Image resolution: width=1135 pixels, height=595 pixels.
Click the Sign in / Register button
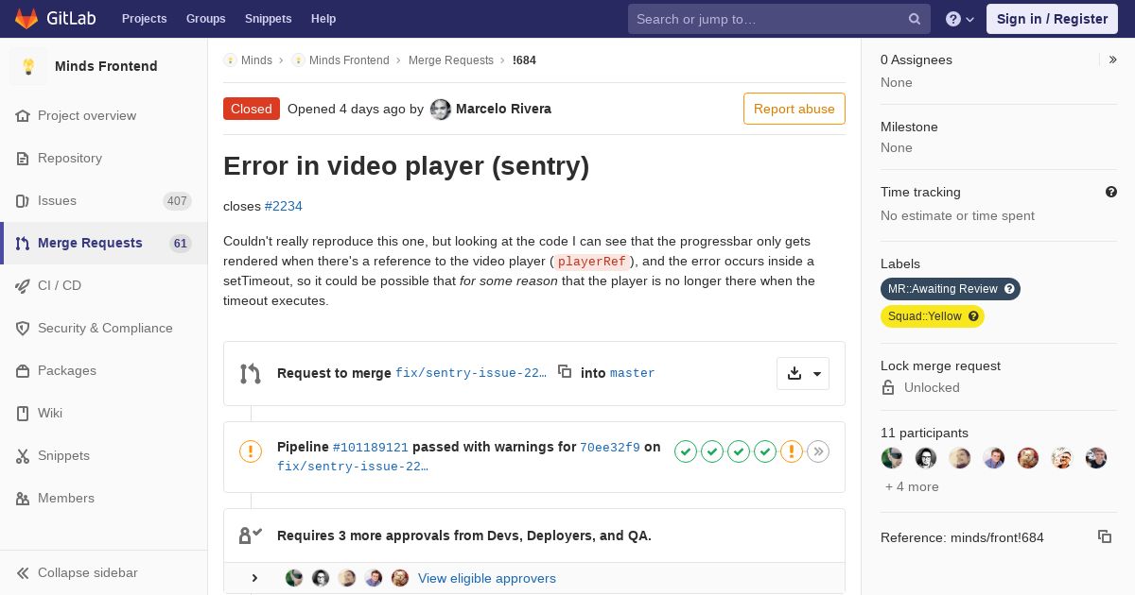pyautogui.click(x=1052, y=19)
